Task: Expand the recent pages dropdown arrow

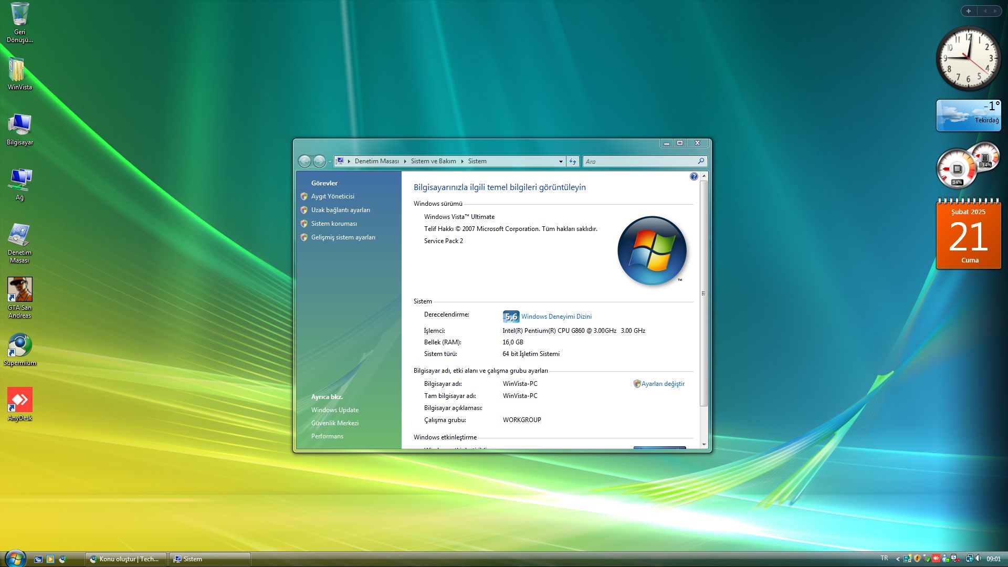Action: [330, 162]
